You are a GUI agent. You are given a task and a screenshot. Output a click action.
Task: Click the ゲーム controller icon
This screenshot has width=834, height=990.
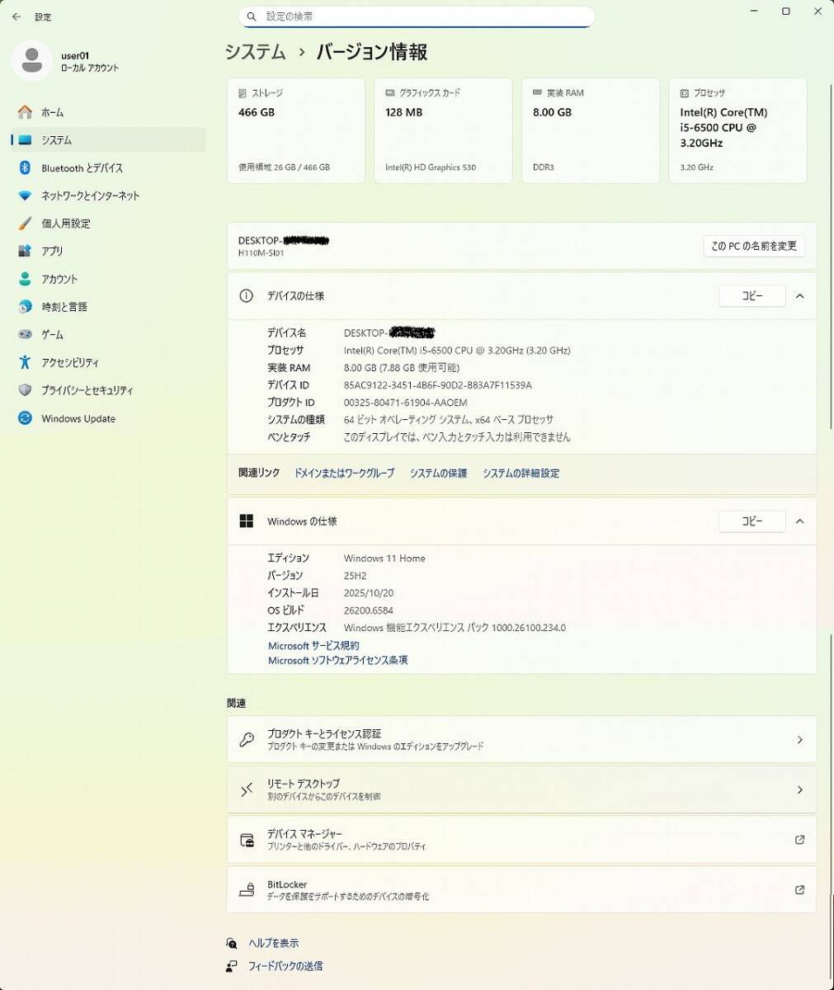[25, 335]
